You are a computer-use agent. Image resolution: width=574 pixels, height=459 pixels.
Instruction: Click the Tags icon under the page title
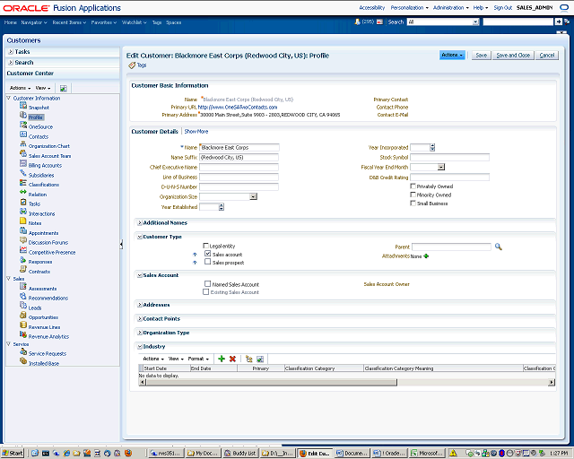(133, 65)
